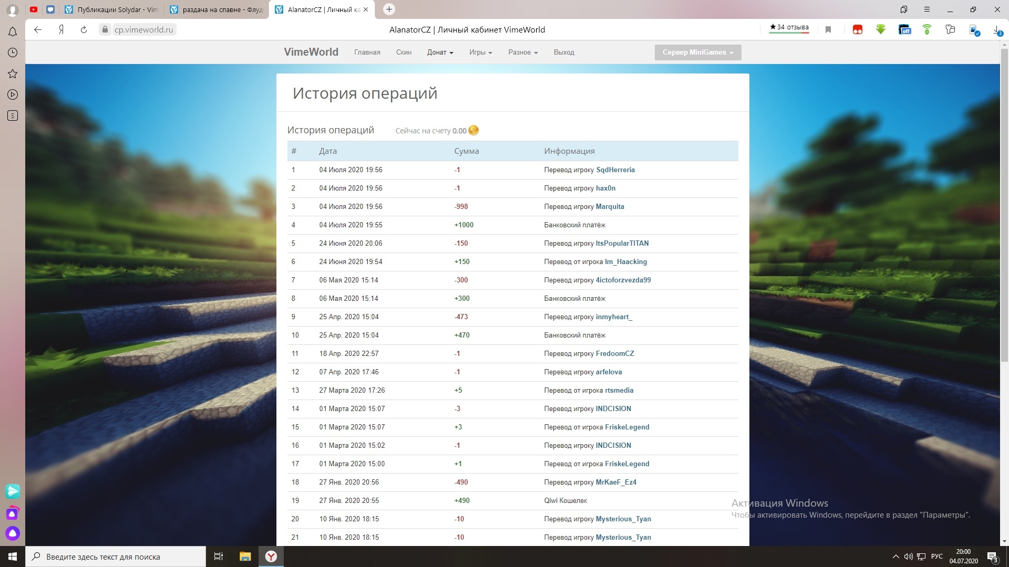
Task: Open player inmyheart_ link
Action: click(614, 317)
